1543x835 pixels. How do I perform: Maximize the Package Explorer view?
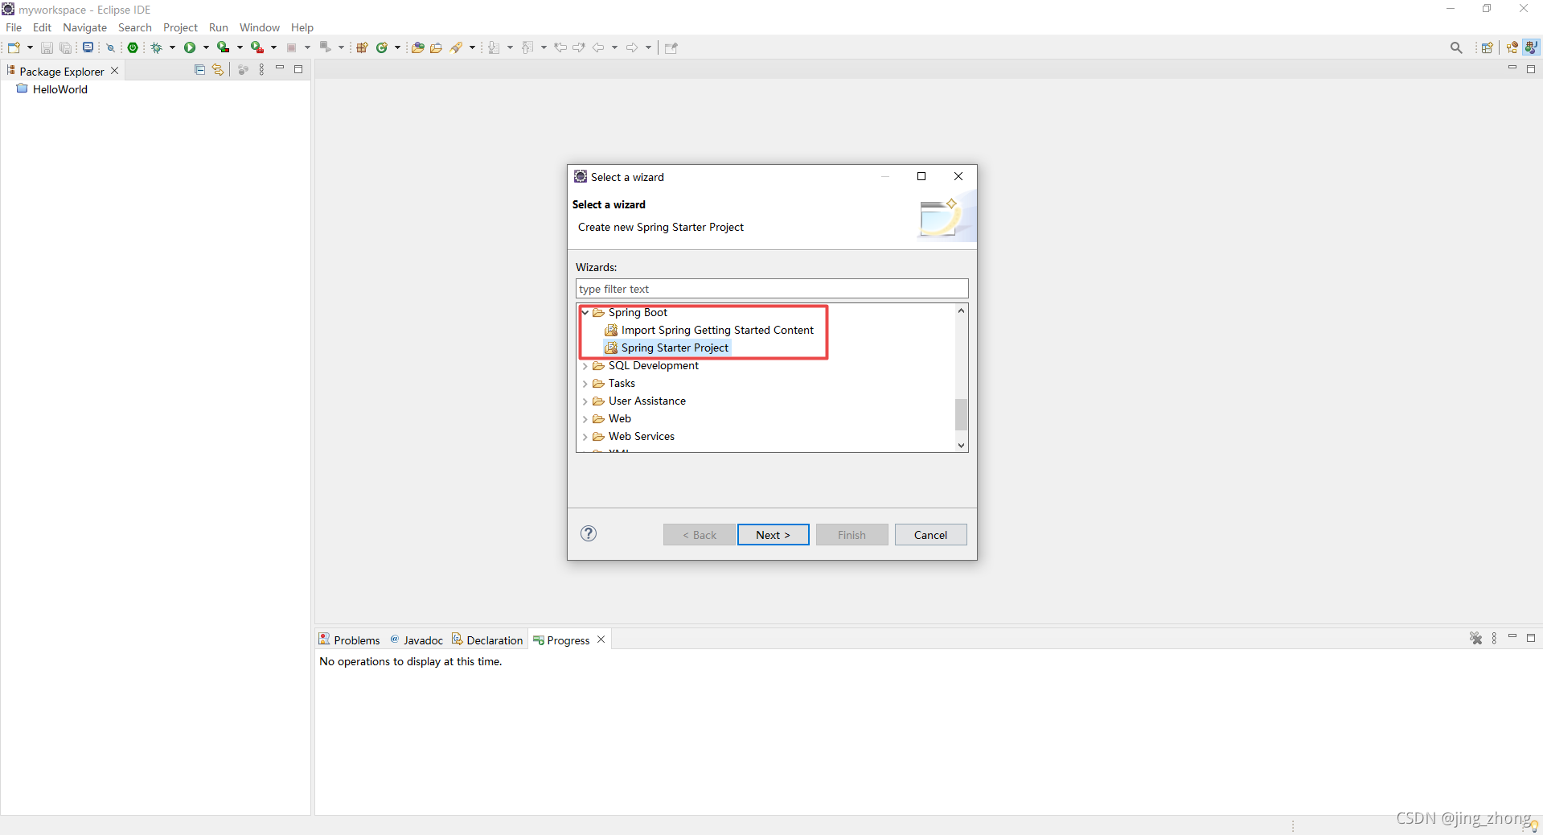coord(298,69)
